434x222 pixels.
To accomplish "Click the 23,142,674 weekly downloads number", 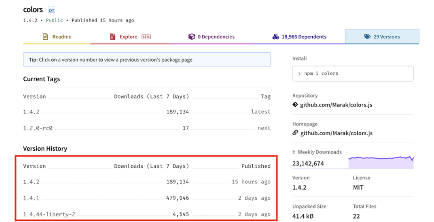I will click(308, 164).
